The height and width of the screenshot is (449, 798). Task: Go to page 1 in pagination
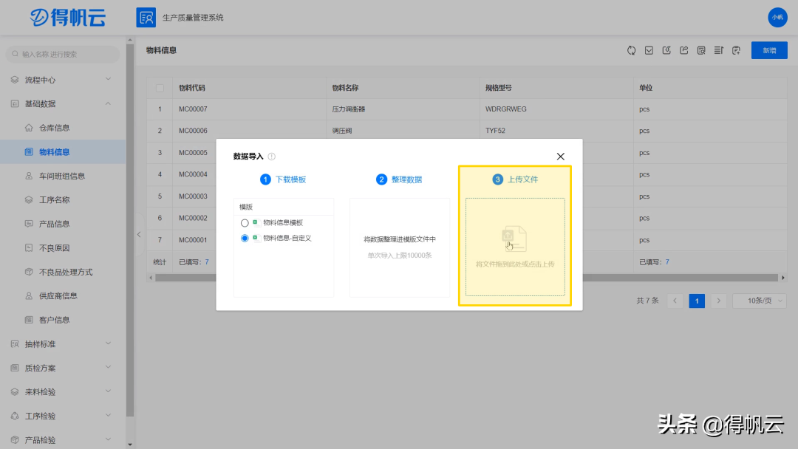coord(697,301)
